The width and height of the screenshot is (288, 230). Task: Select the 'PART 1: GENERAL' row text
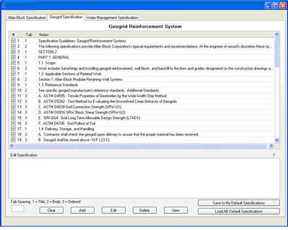(54, 57)
